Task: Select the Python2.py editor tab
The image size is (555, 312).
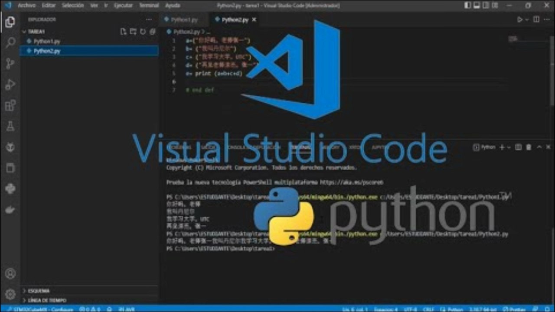Action: pos(235,19)
